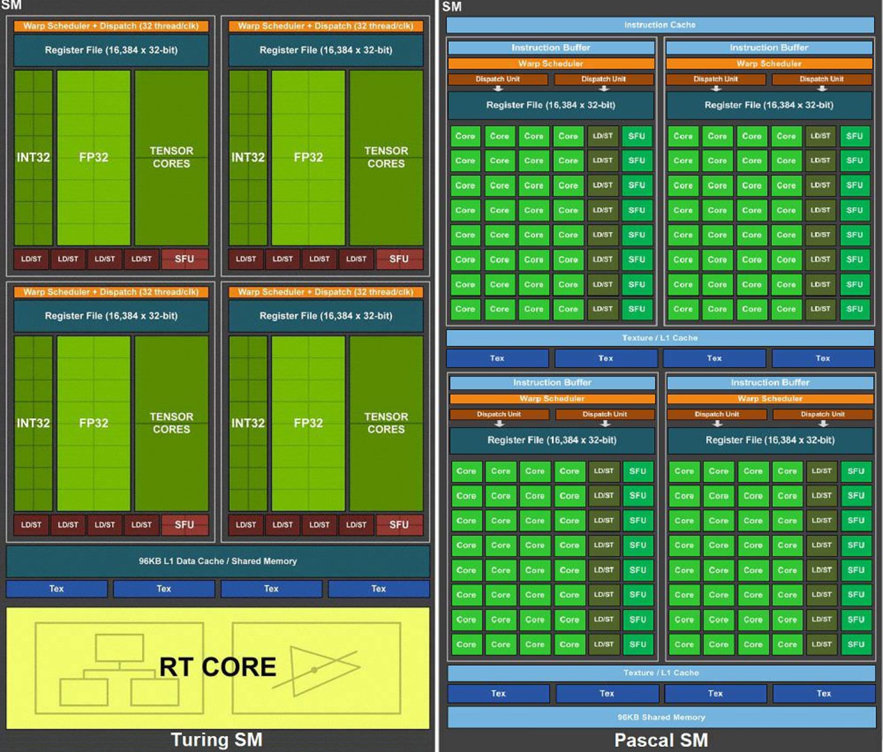
Task: Click the Pascal SM caption
Action: coord(661,740)
